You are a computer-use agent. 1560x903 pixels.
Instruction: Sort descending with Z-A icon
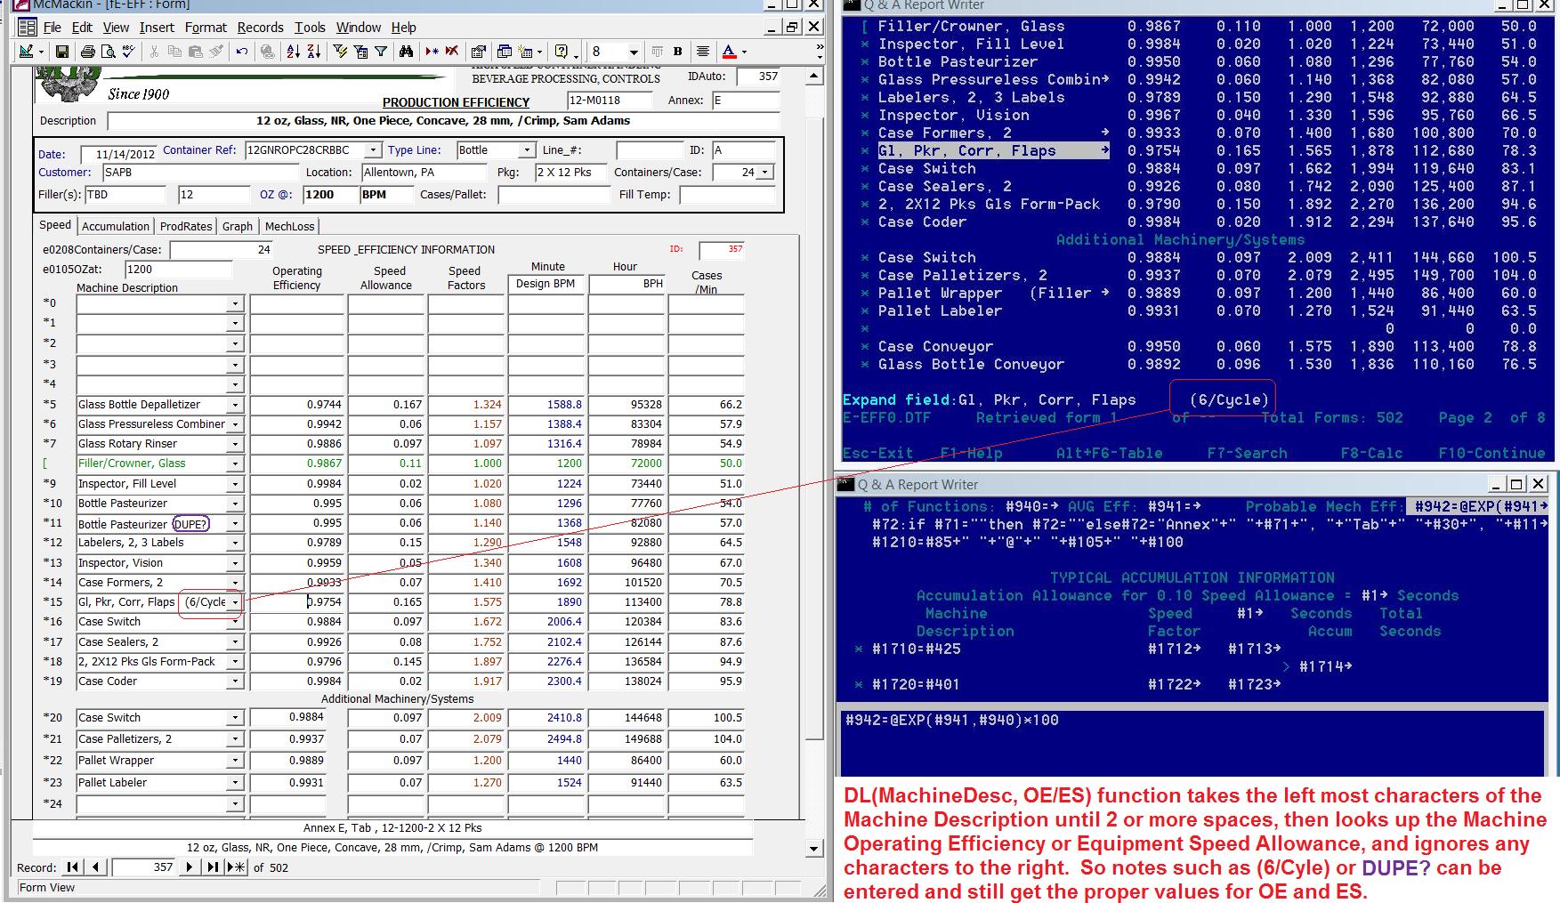pyautogui.click(x=313, y=52)
